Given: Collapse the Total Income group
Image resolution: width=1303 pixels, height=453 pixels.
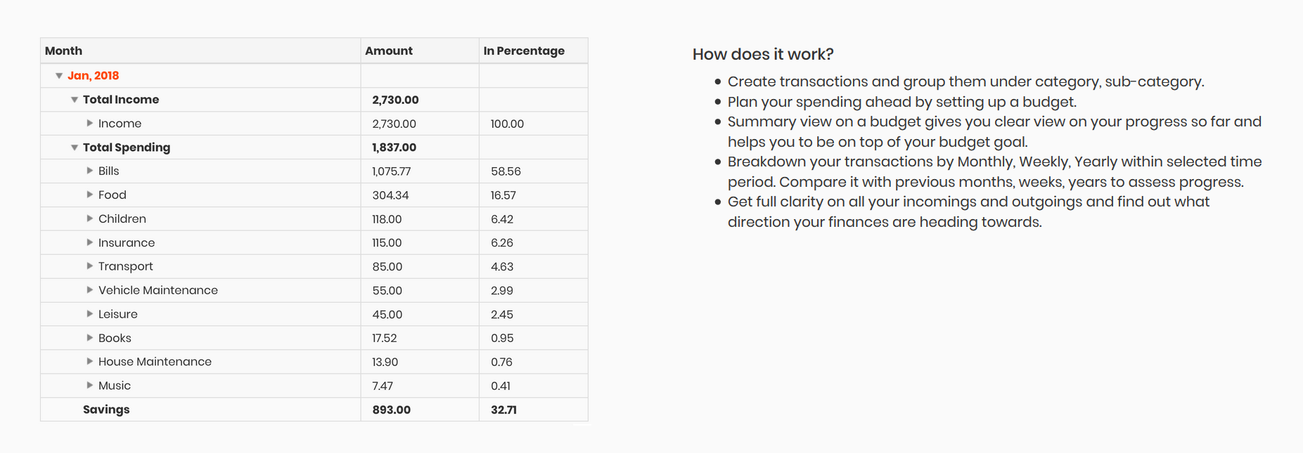Looking at the screenshot, I should coord(75,100).
